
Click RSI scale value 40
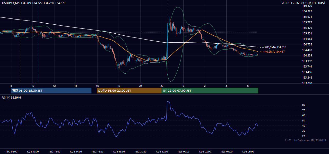pyautogui.click(x=304, y=126)
